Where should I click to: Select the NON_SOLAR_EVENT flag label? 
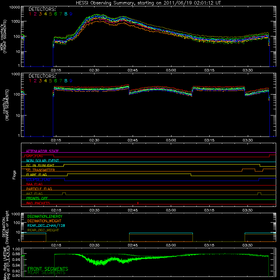(42, 161)
